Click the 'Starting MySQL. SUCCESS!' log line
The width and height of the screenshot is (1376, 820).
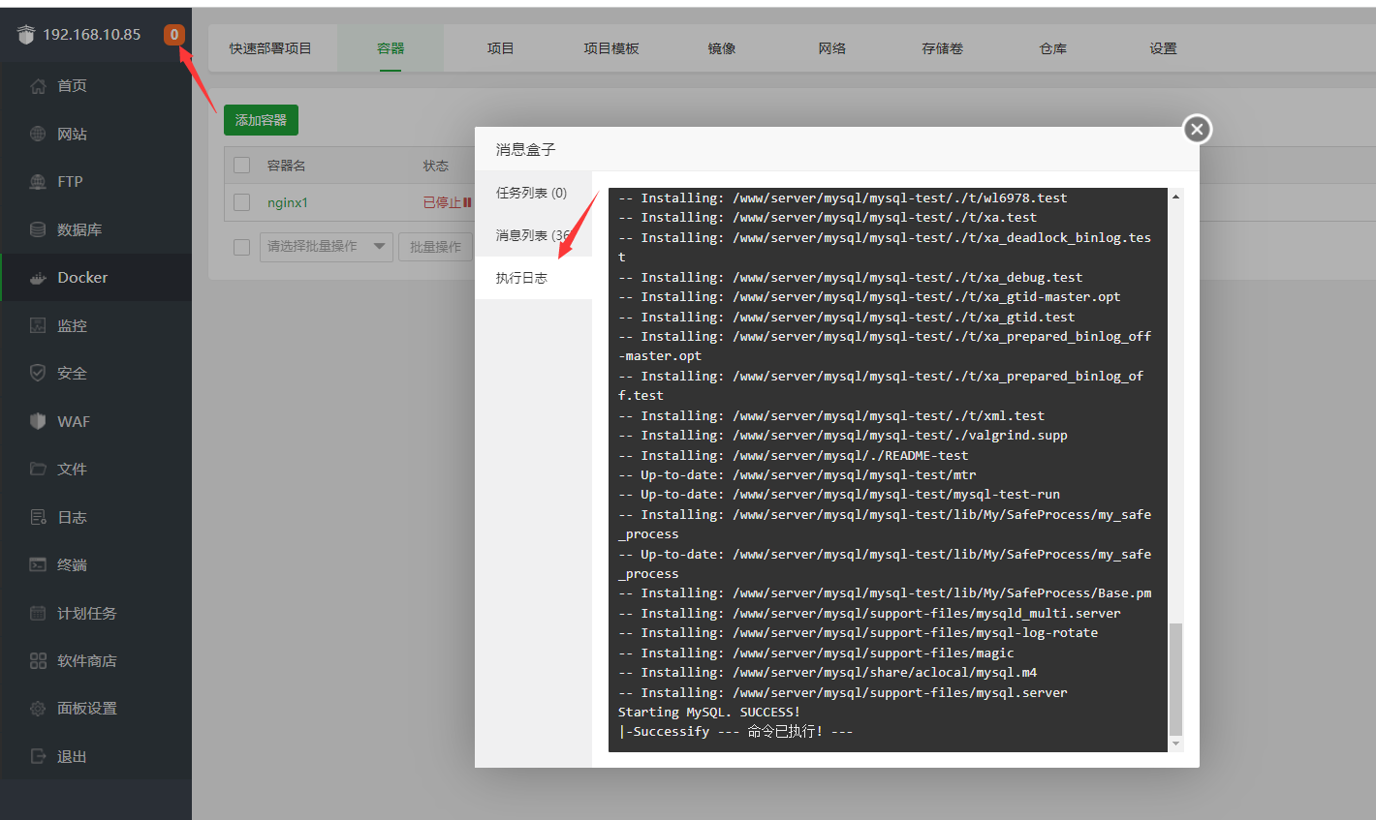709,713
